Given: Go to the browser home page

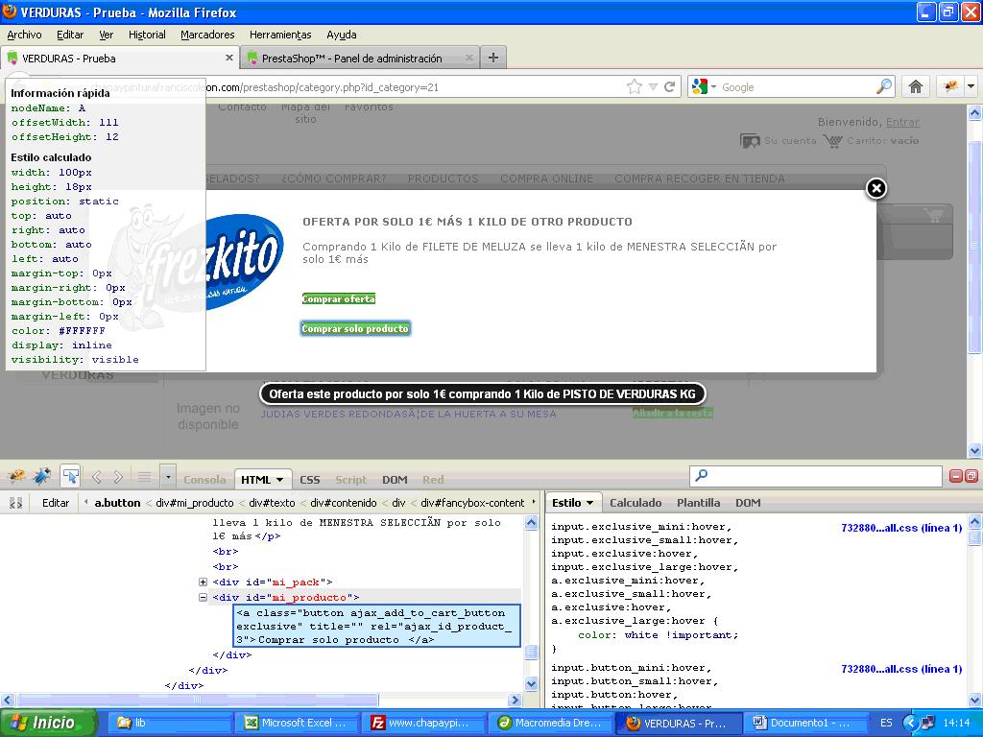Looking at the screenshot, I should 915,87.
